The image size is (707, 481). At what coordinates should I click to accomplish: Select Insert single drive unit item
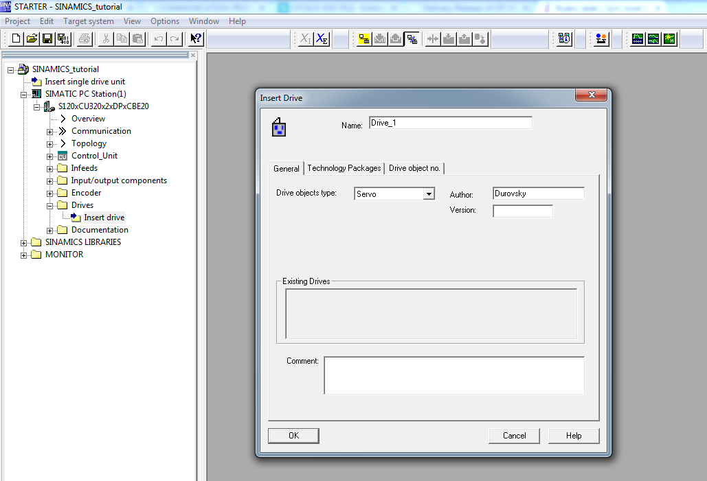85,82
